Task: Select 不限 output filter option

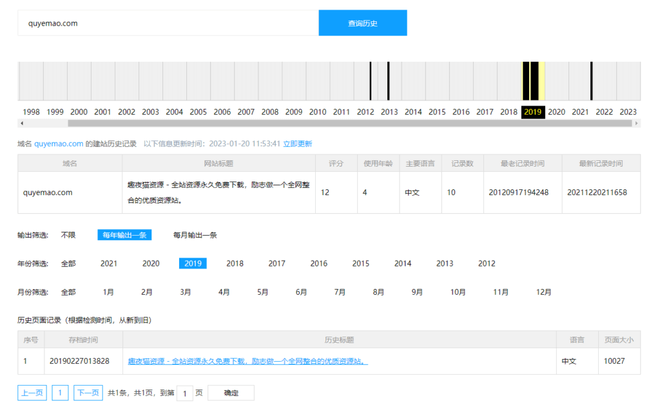Action: tap(69, 234)
